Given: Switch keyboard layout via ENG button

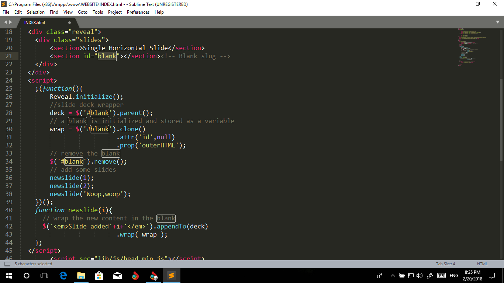Looking at the screenshot, I should [x=454, y=275].
